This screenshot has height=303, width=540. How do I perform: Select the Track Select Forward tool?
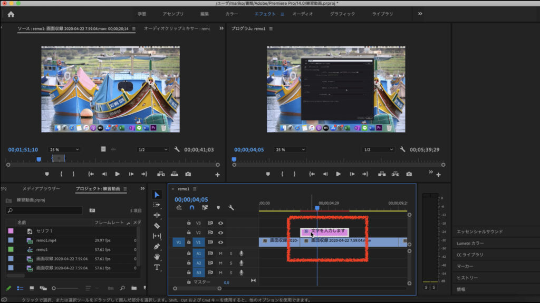157,205
